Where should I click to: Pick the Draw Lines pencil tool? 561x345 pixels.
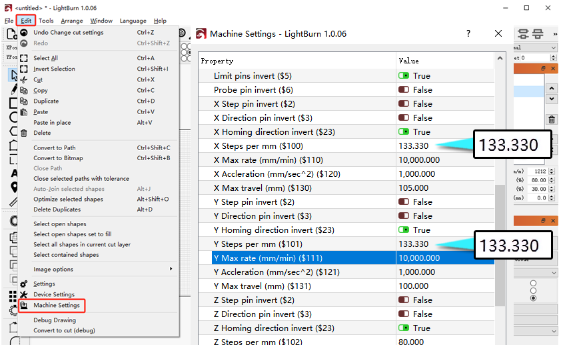[x=13, y=89]
